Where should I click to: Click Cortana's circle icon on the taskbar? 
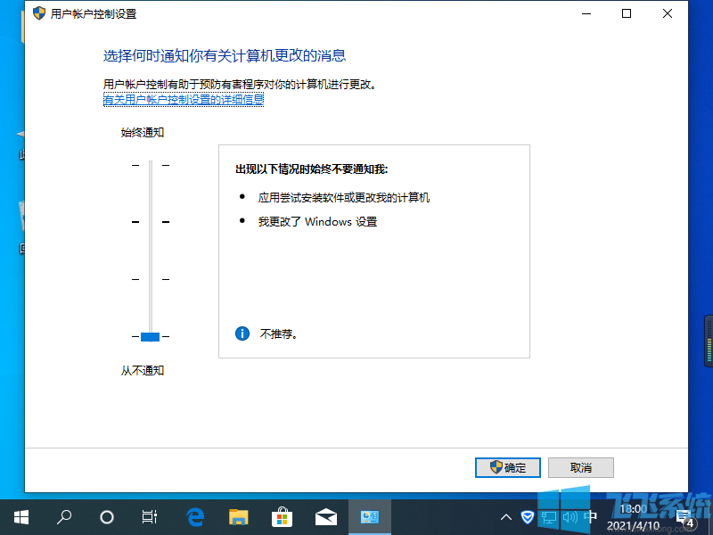(106, 516)
